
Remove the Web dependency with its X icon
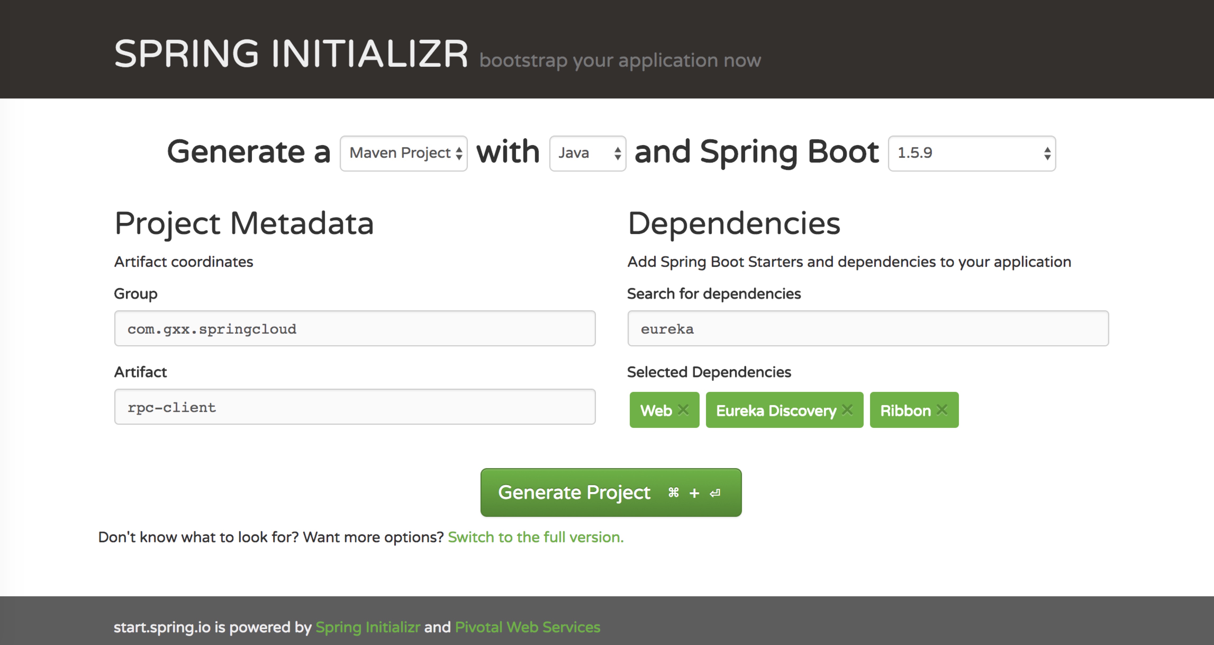[683, 410]
